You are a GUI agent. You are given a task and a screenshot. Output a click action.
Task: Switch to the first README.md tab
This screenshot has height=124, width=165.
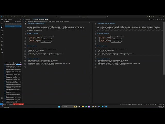pyautogui.click(x=28, y=20)
